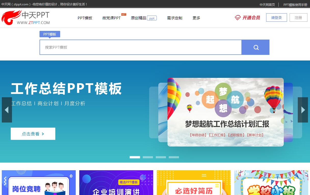Click the 请登录 login button
310x195 pixels.
click(x=276, y=18)
